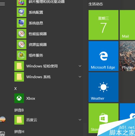The width and height of the screenshot is (135, 136).
Task: Click the Windows 系统 folder icon
Action: [19, 77]
